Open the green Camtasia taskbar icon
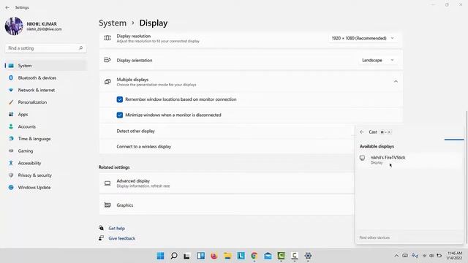The width and height of the screenshot is (468, 263). pyautogui.click(x=281, y=256)
